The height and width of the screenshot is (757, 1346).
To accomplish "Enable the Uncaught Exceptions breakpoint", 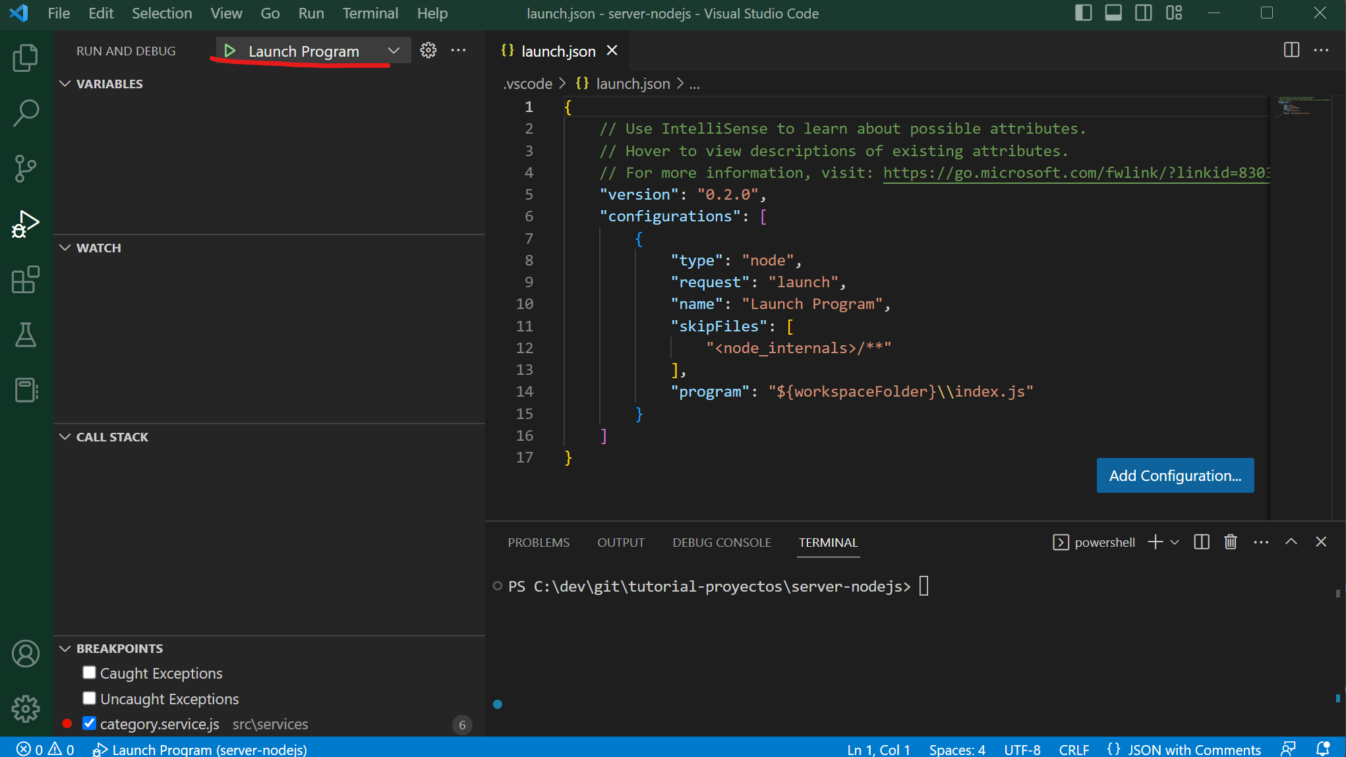I will tap(89, 698).
